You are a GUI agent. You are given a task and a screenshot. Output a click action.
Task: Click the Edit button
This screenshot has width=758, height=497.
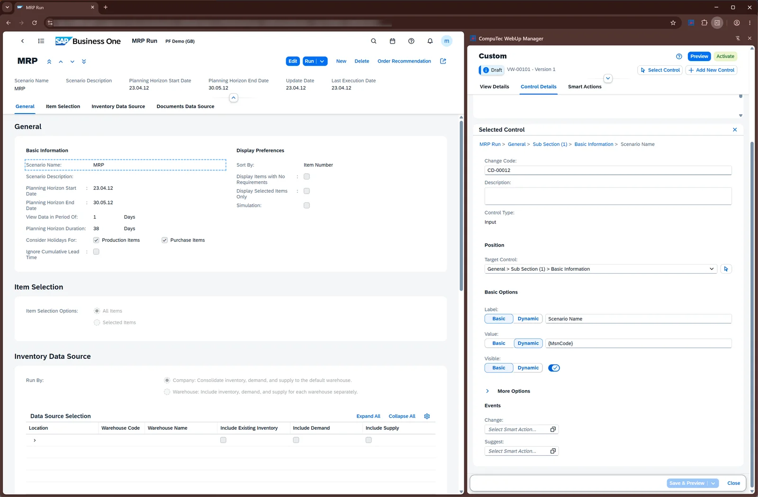click(x=293, y=61)
